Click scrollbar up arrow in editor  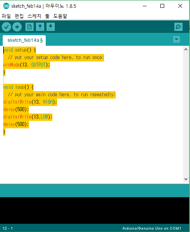[186, 49]
